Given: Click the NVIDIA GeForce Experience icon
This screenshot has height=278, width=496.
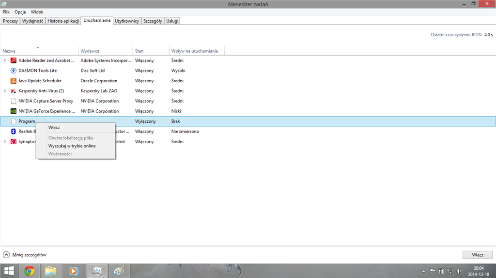Looking at the screenshot, I should (13, 111).
